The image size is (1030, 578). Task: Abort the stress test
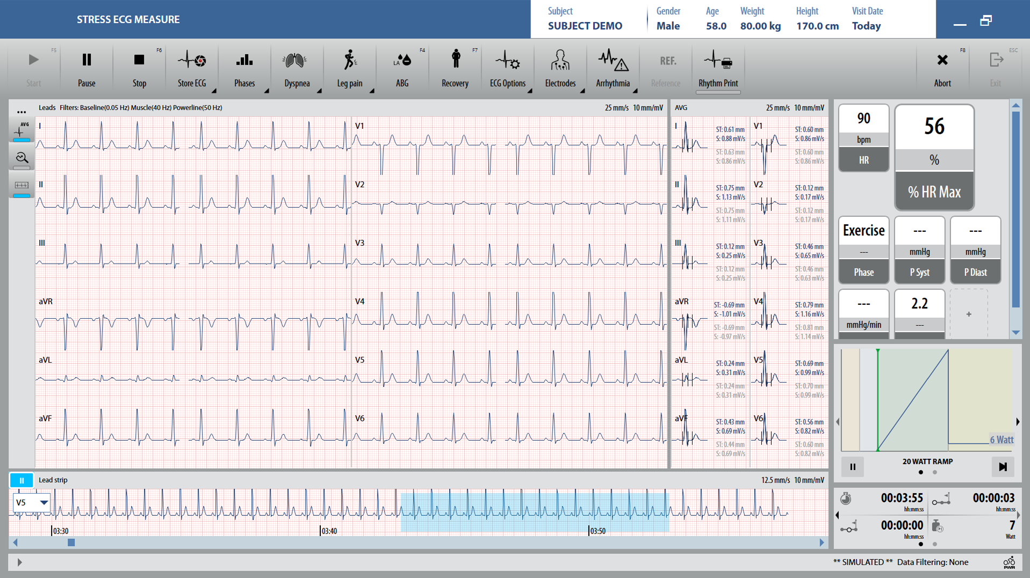point(942,68)
